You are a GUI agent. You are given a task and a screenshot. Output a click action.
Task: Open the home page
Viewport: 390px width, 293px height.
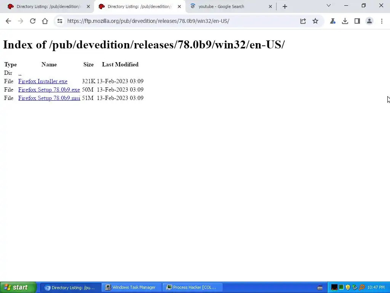(45, 21)
